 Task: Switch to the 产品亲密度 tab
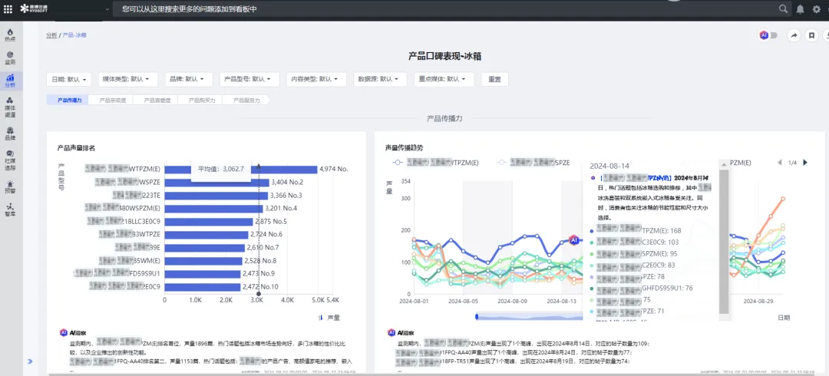pos(112,101)
